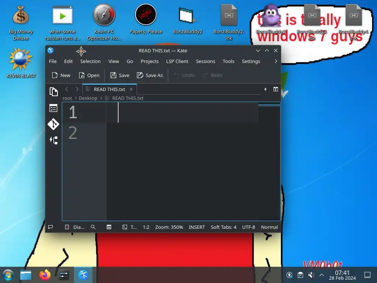Click line number 1 in the gutter

(73, 112)
